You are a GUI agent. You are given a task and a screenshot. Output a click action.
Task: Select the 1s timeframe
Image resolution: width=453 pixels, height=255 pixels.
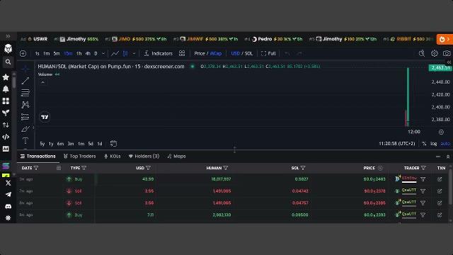point(37,54)
